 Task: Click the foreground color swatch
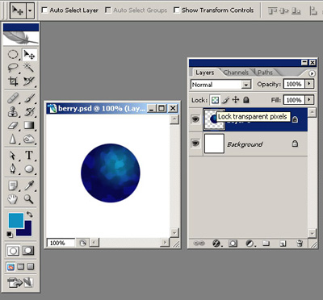coord(16,220)
